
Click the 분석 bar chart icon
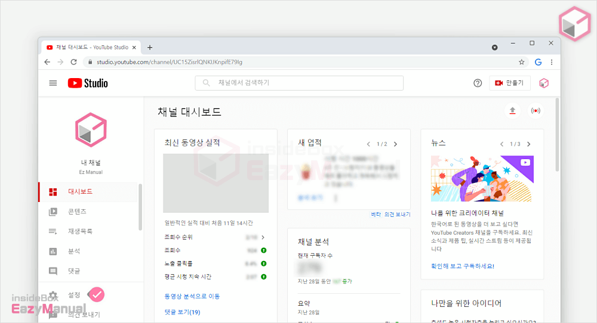coord(53,251)
